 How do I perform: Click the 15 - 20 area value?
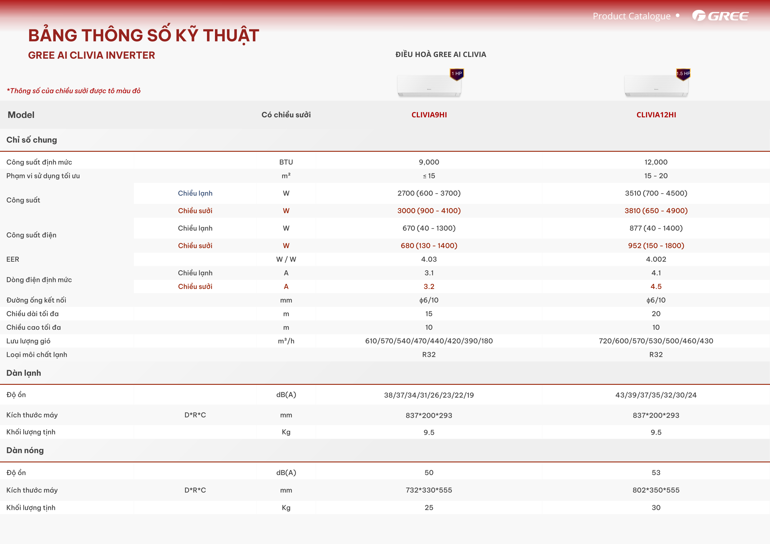click(x=656, y=176)
